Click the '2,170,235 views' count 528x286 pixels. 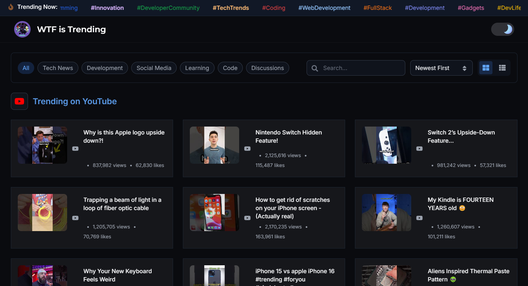(283, 227)
